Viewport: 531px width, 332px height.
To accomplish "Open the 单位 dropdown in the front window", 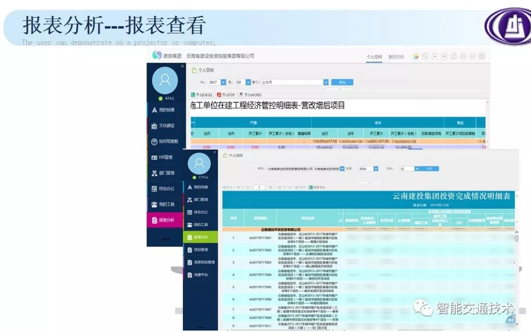I will (342, 169).
